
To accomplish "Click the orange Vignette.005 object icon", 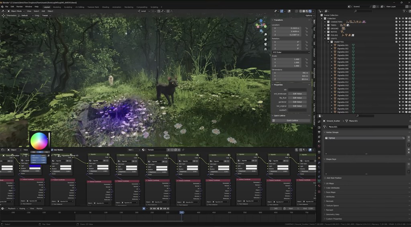I will coord(335,59).
